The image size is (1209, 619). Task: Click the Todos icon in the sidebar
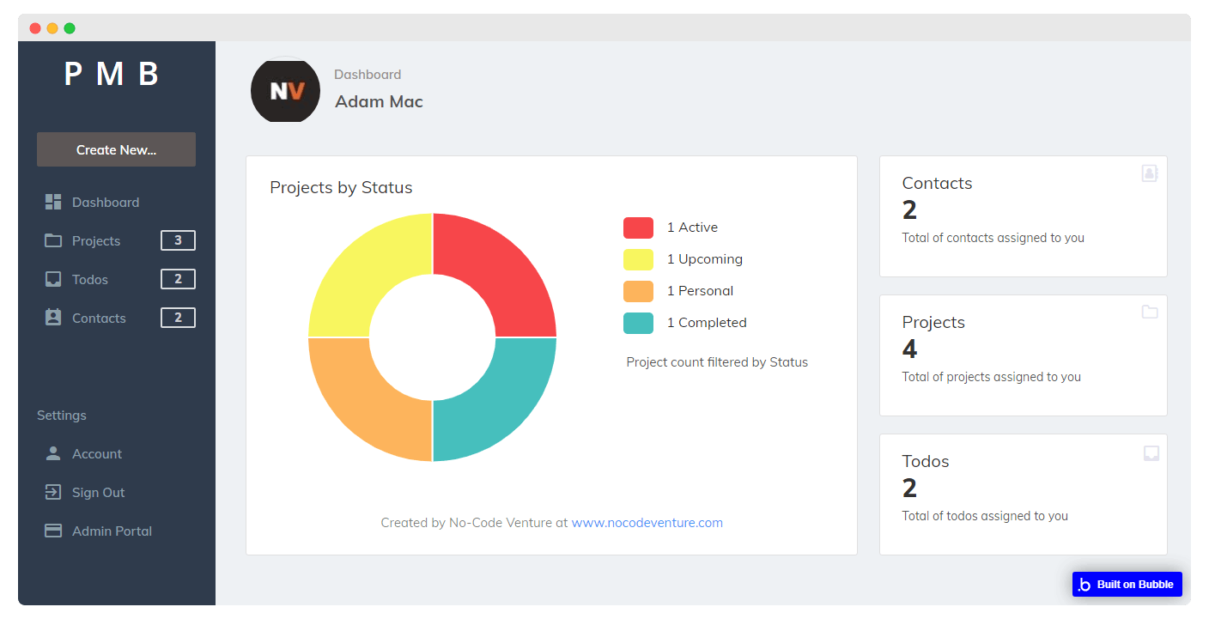(x=52, y=279)
